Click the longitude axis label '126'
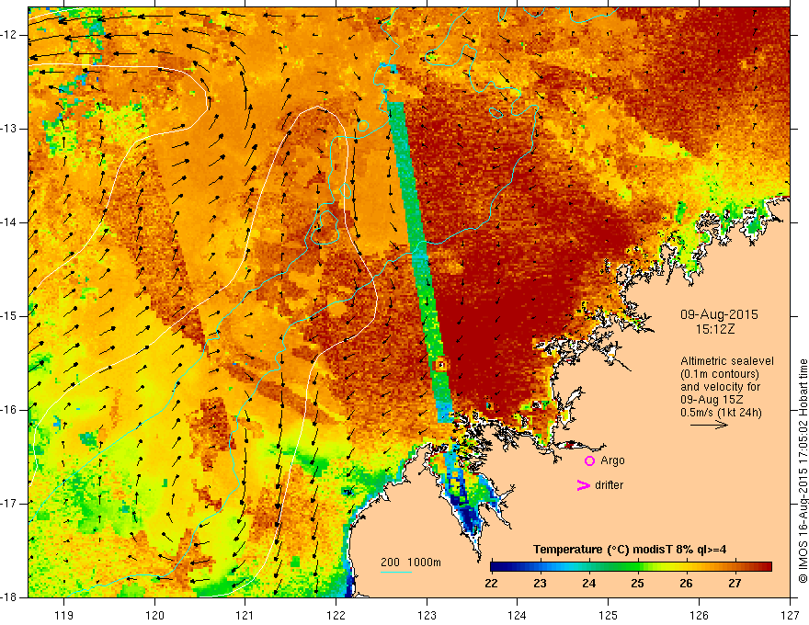This screenshot has width=809, height=625. pos(699,616)
